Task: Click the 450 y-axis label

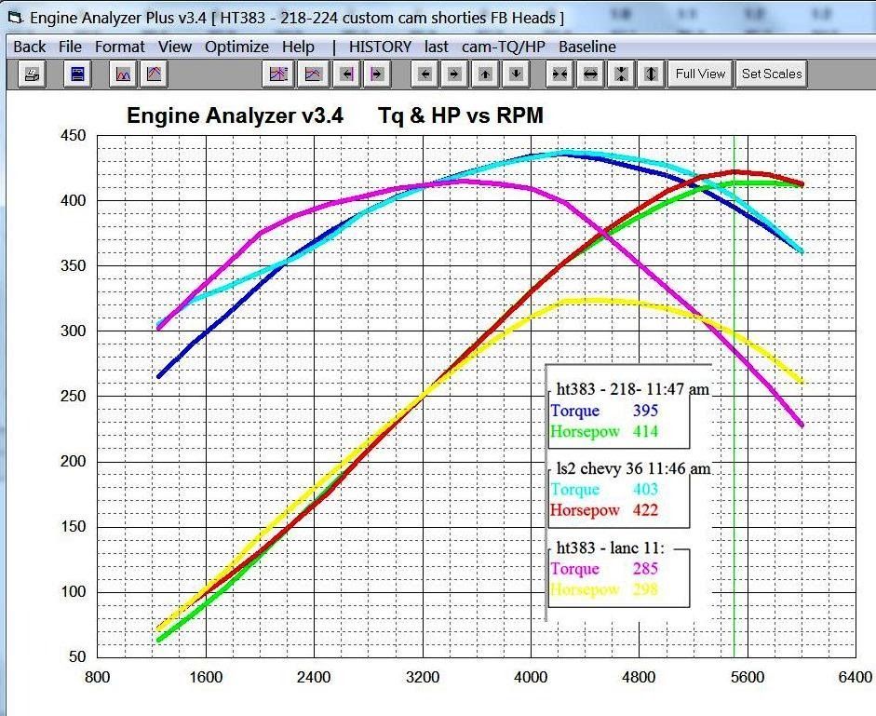Action: pos(74,136)
